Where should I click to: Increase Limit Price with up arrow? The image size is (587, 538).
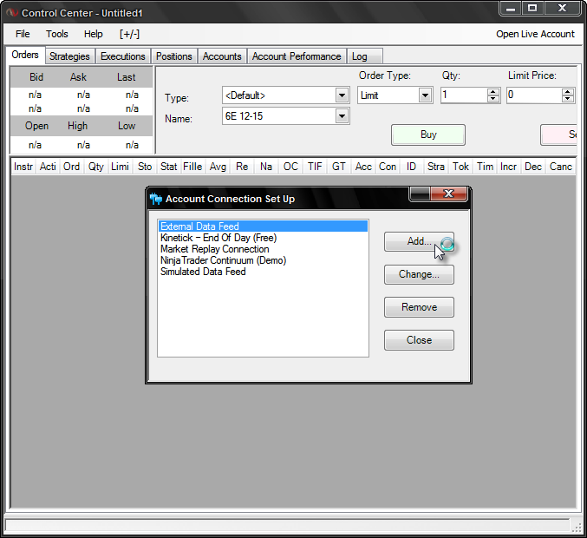point(568,92)
